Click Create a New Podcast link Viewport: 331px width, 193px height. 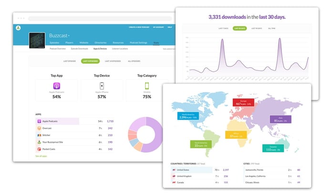click(x=139, y=27)
